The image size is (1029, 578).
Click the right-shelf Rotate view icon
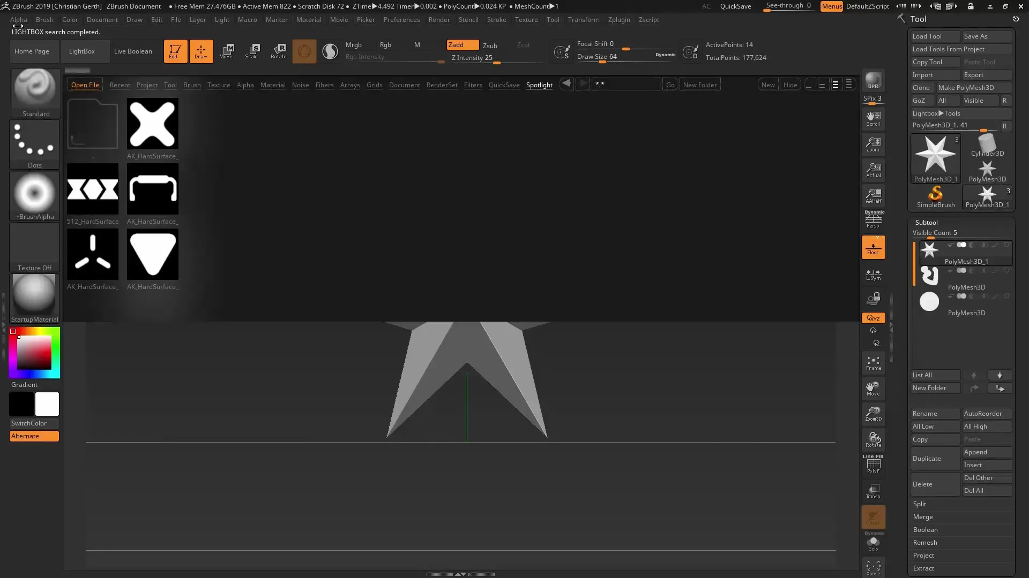[x=873, y=440]
